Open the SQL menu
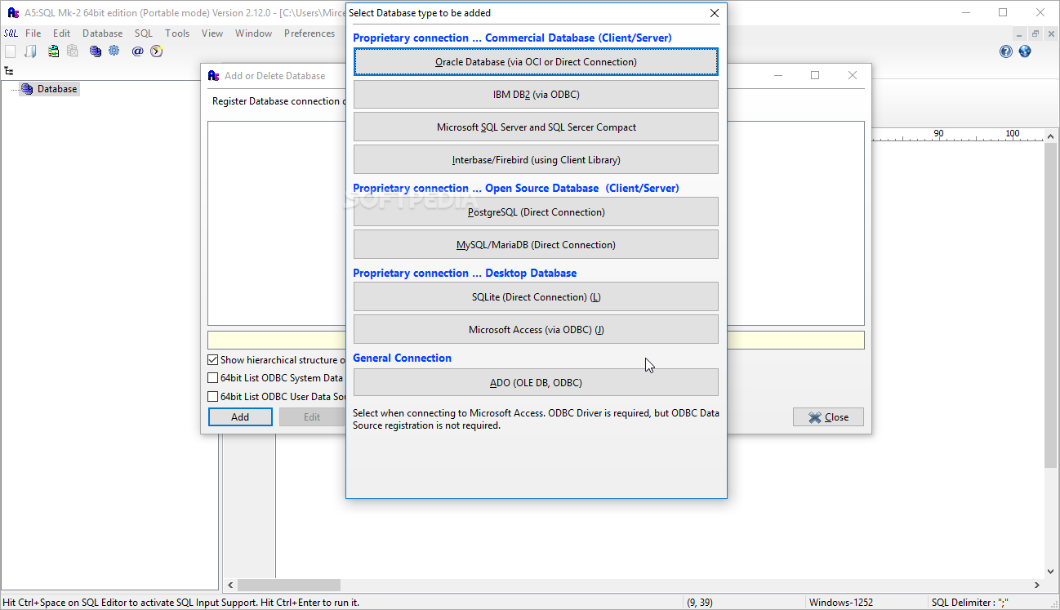 tap(144, 33)
